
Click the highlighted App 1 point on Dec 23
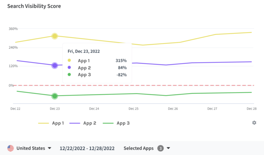tap(55, 36)
